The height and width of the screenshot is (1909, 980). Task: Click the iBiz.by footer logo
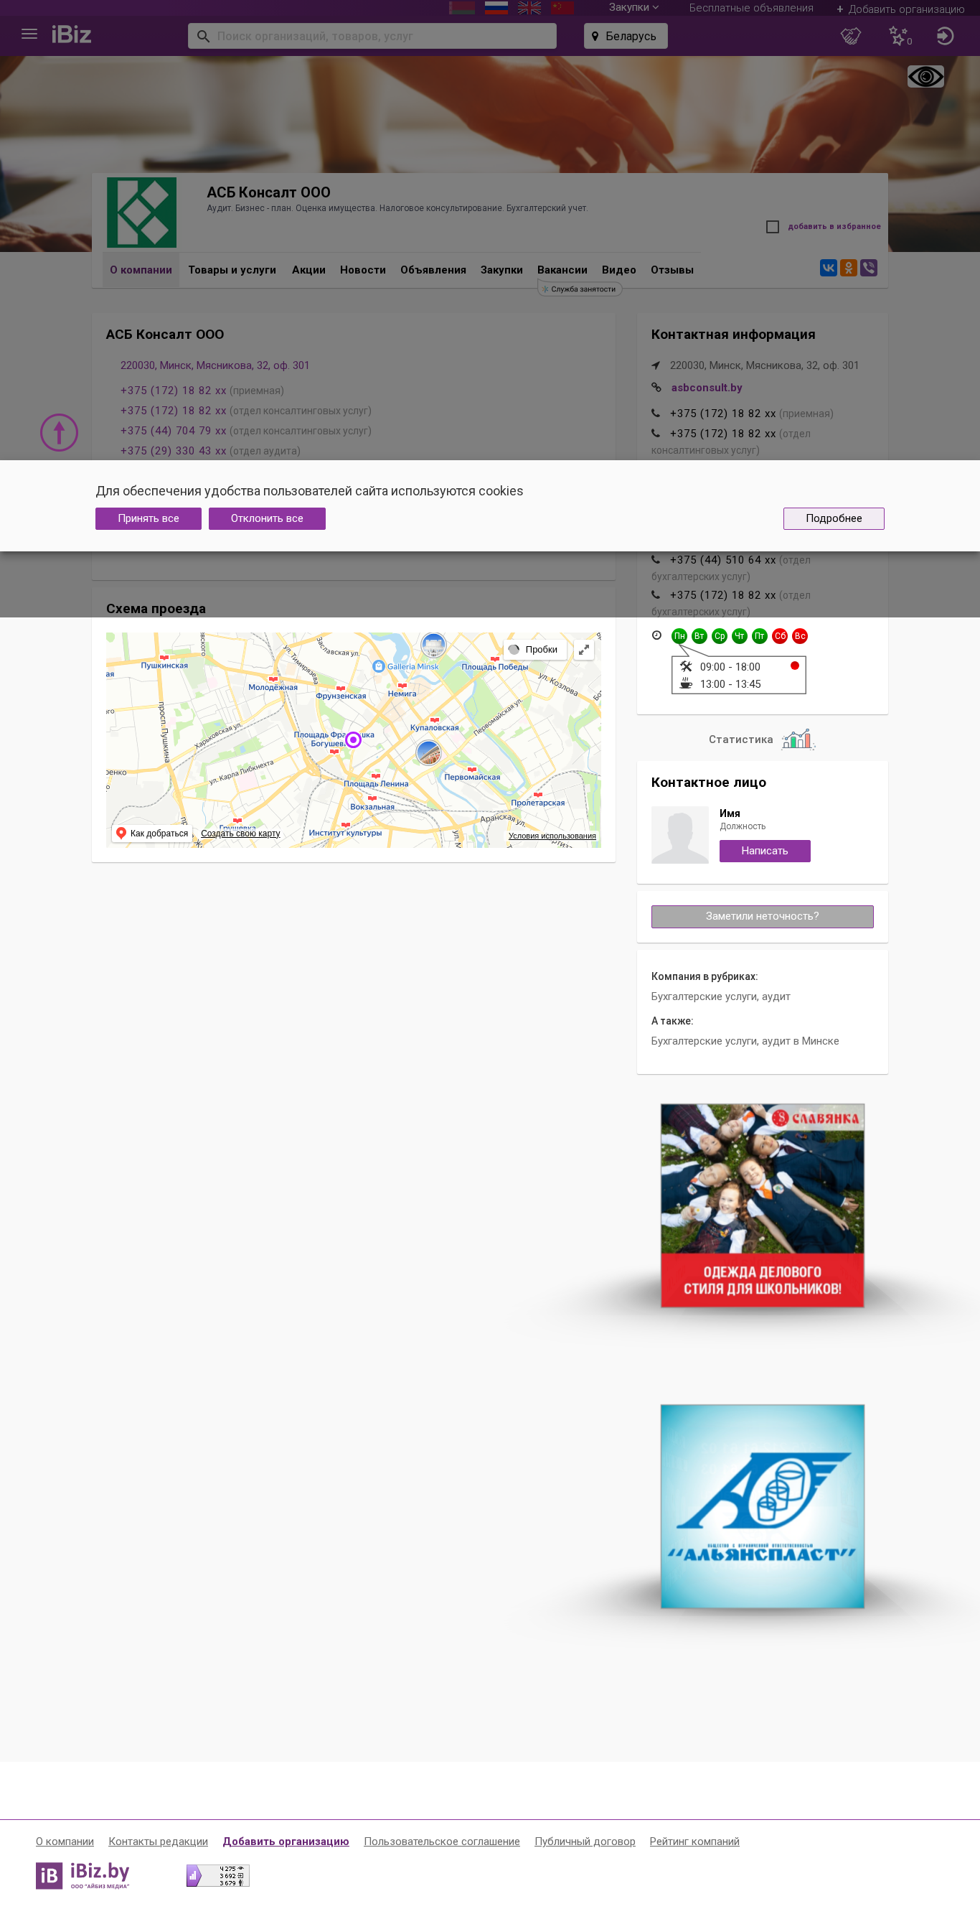pyautogui.click(x=83, y=1875)
